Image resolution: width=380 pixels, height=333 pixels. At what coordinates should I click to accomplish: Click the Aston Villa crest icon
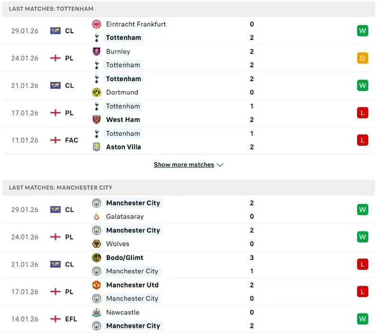click(96, 147)
